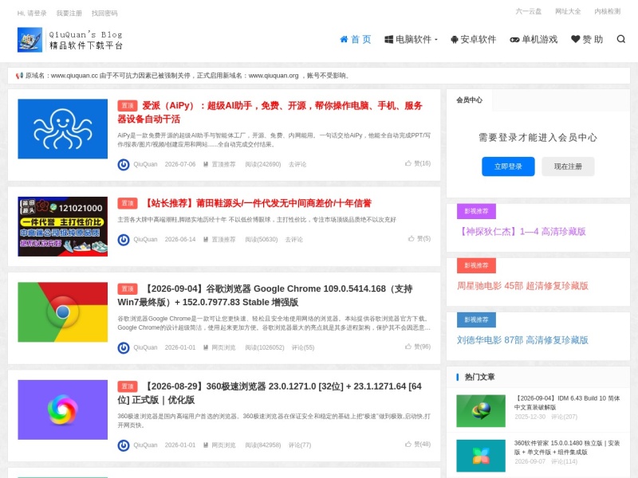Like the 360极速浏览器 post via 赞(48)
This screenshot has height=478, width=638.
418,445
